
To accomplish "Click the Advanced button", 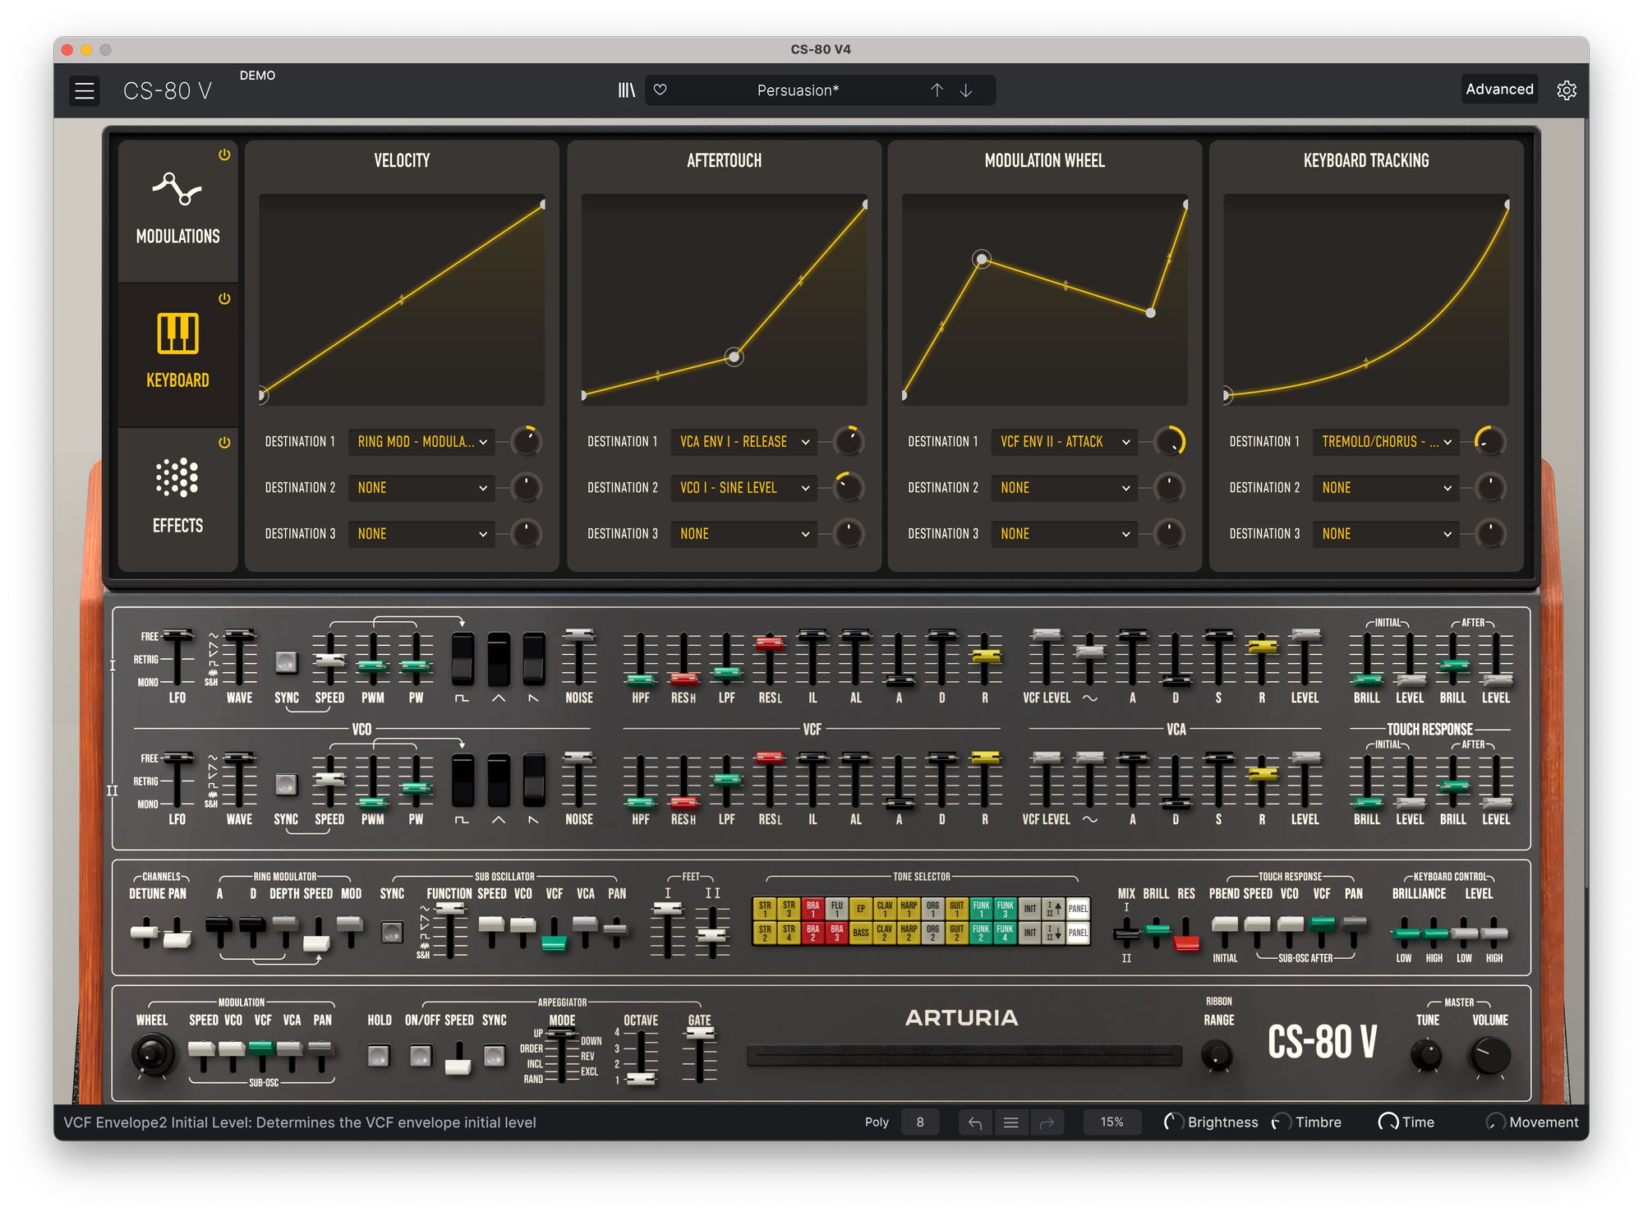I will [x=1499, y=90].
